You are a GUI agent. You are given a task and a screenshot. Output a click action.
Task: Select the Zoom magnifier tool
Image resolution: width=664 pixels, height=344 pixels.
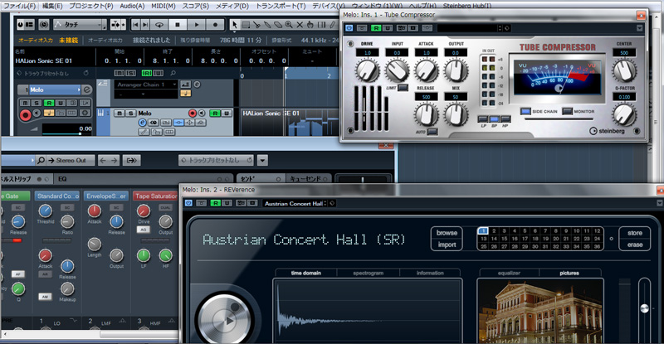[x=289, y=25]
